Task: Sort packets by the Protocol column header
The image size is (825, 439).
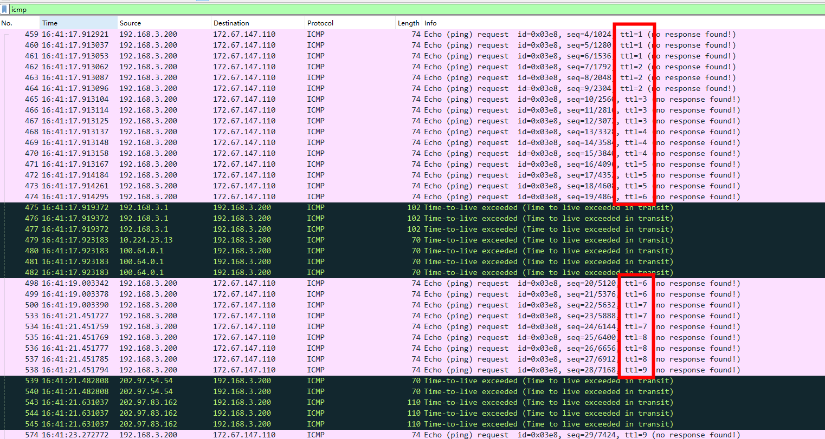Action: tap(350, 23)
